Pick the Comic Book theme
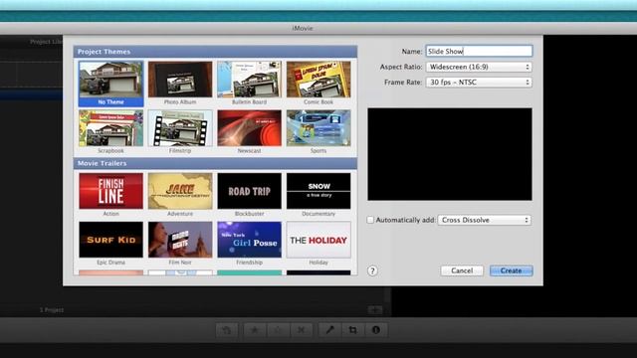637x358 pixels. pyautogui.click(x=318, y=80)
